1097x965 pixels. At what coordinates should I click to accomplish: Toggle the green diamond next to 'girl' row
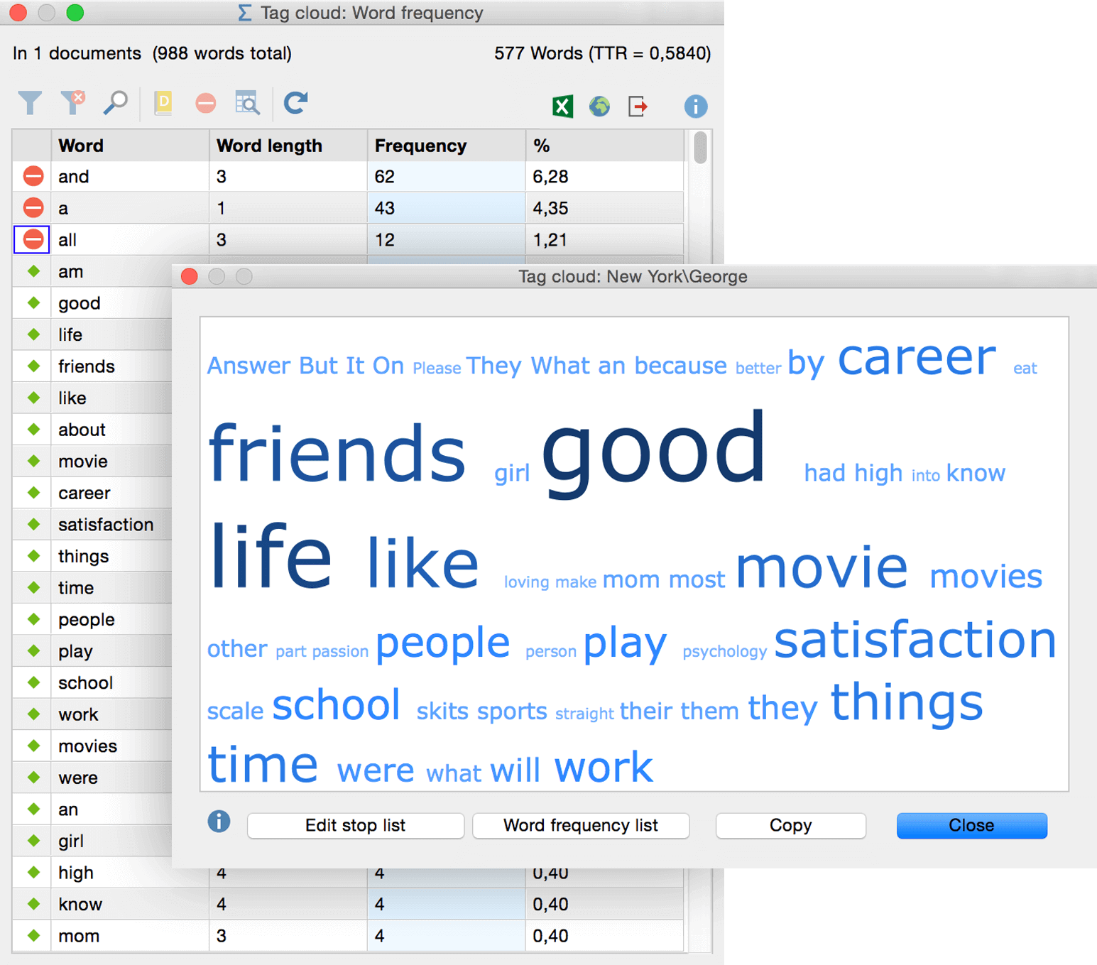(x=33, y=841)
